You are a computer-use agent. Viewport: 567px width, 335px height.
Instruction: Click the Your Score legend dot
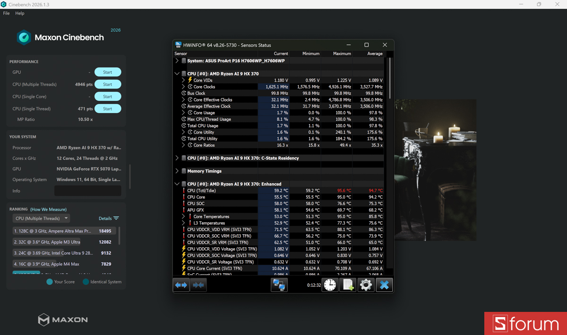[x=50, y=282]
